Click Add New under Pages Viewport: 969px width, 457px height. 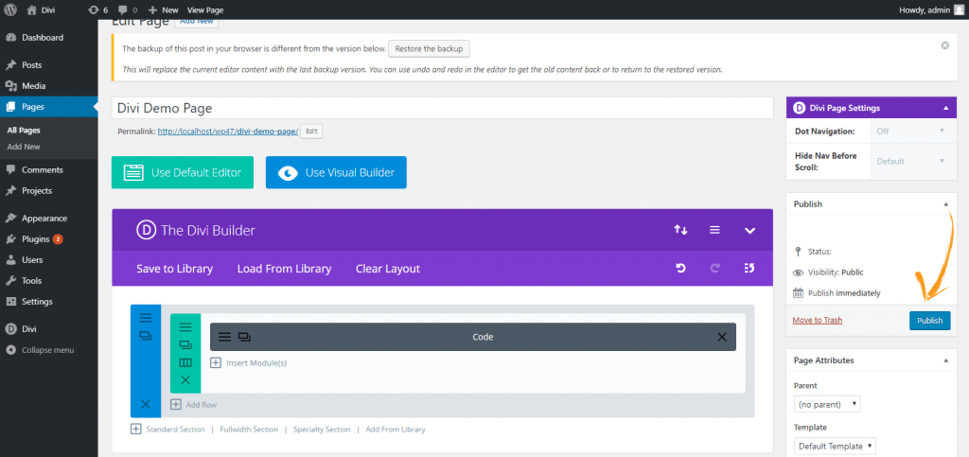pos(24,147)
